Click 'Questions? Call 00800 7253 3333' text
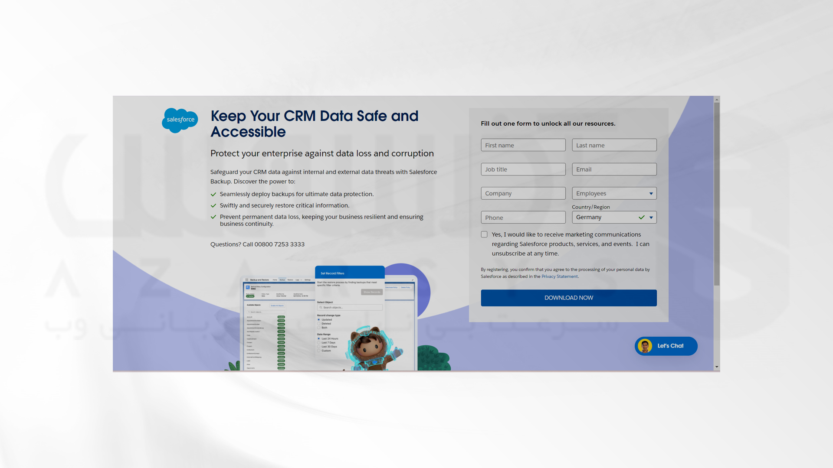The image size is (833, 468). click(257, 244)
